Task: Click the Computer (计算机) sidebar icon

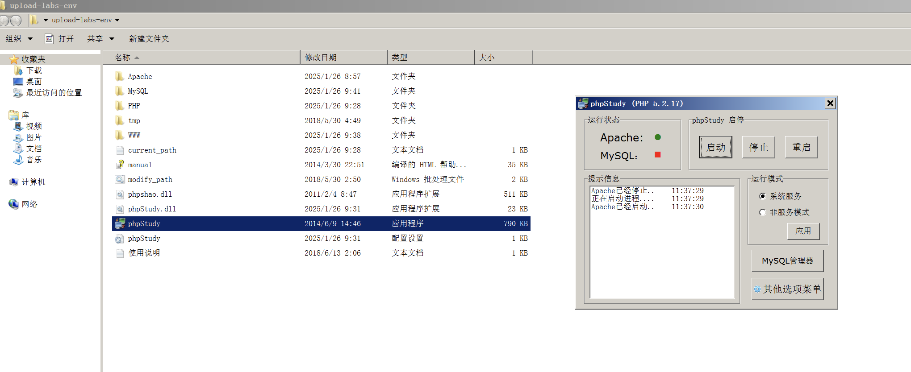Action: 14,182
